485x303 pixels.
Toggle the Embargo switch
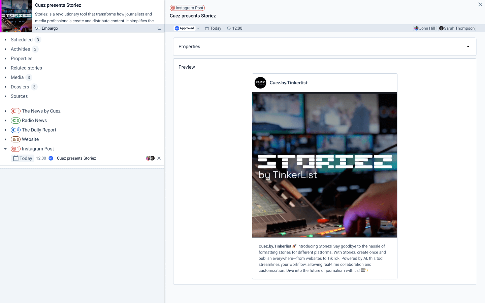click(x=37, y=28)
